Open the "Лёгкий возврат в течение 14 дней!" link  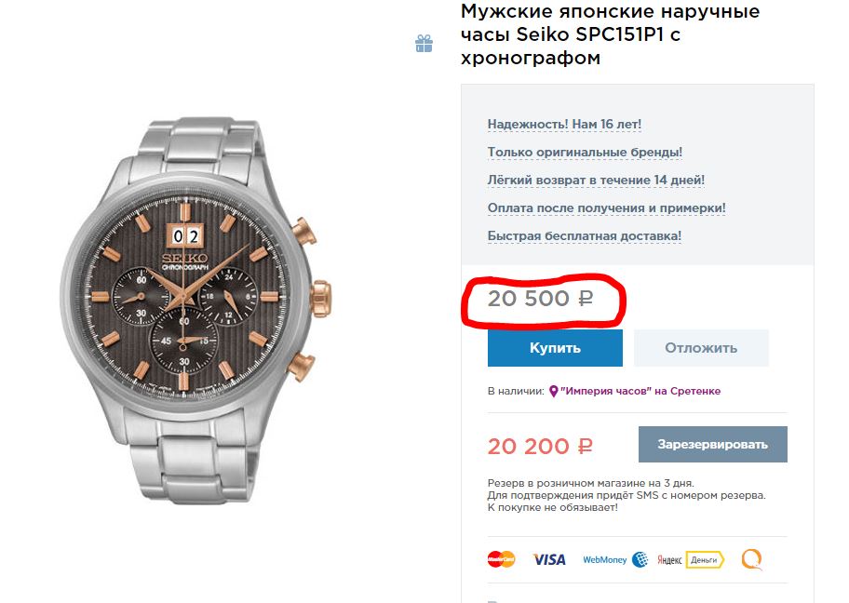click(x=596, y=181)
